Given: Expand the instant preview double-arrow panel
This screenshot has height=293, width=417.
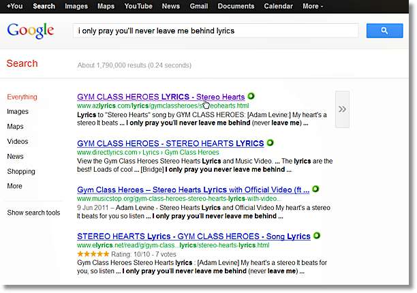Looking at the screenshot, I should coord(342,109).
